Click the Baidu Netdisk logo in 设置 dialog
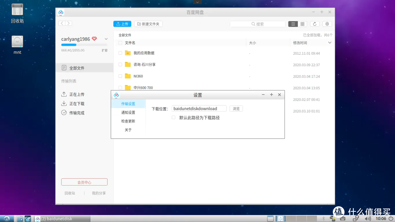This screenshot has height=222, width=395. tap(116, 95)
